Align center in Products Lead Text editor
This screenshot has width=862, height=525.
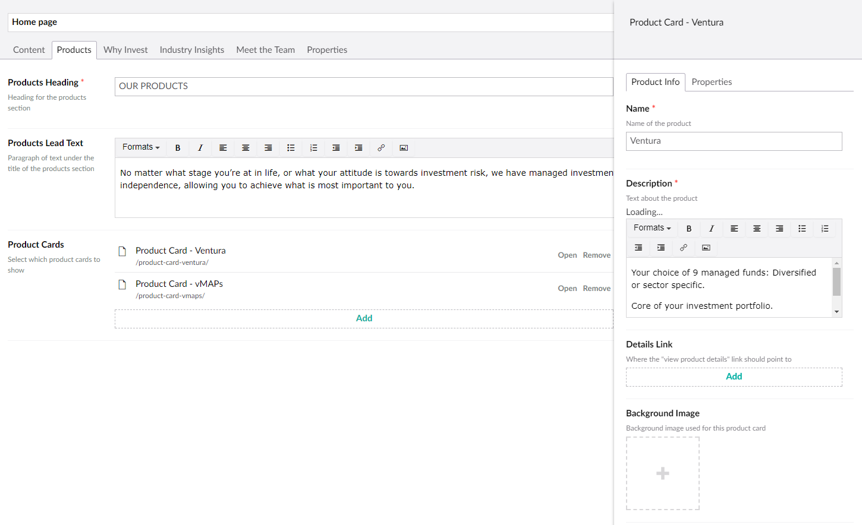click(x=246, y=148)
